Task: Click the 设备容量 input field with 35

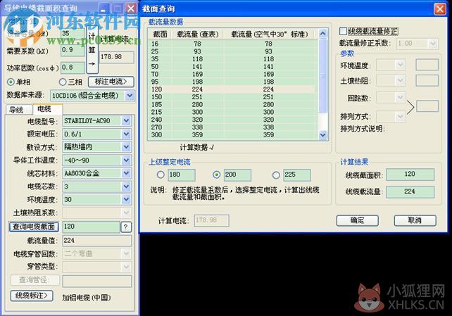Action: point(73,33)
